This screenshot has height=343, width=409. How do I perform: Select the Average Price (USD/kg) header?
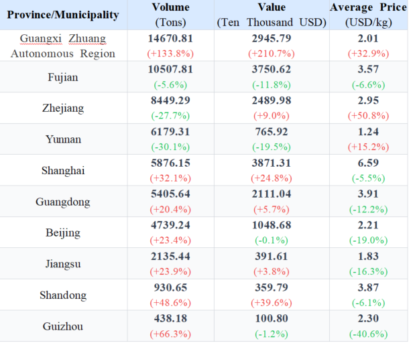368,14
